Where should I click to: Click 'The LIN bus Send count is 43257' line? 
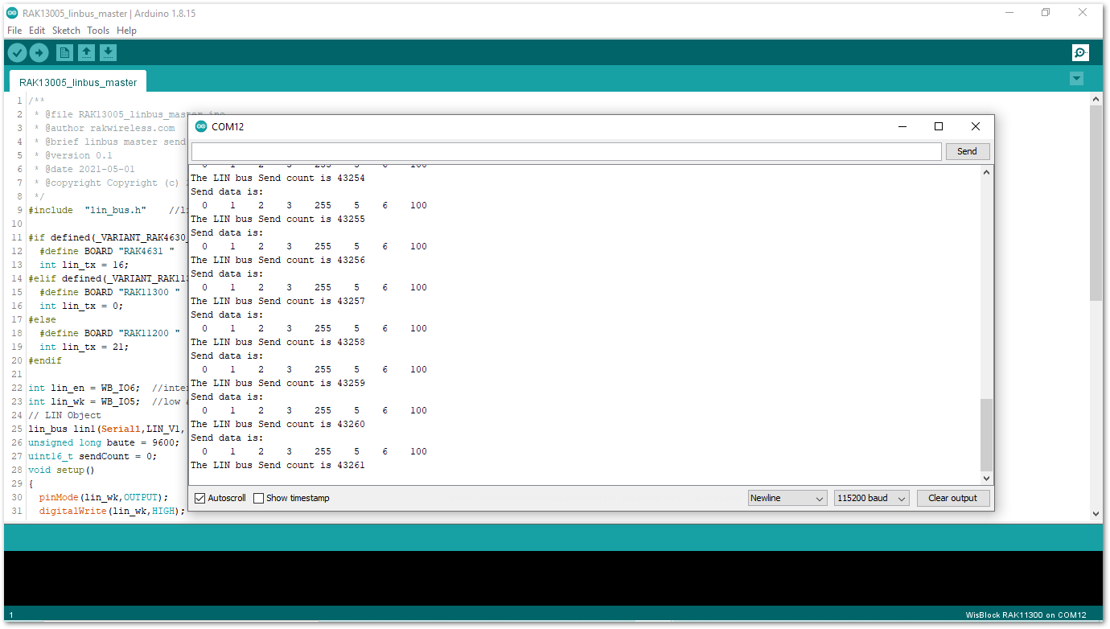(277, 301)
